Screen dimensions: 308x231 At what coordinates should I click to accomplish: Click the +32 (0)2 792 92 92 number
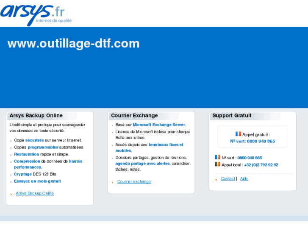pos(261,165)
